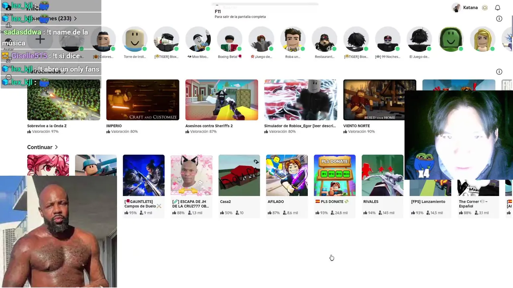This screenshot has width=513, height=288.
Task: Open the VIENTO NORTE game thumbnail
Action: pyautogui.click(x=380, y=100)
